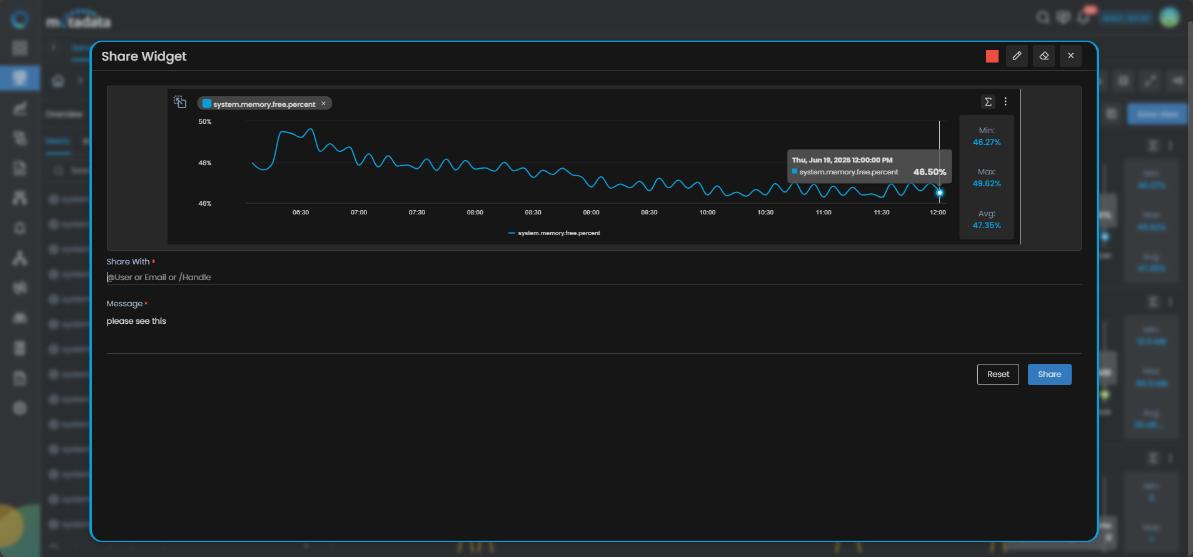Open the red annotation color picker

click(992, 56)
